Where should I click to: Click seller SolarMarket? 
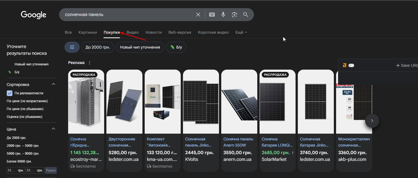(x=274, y=159)
